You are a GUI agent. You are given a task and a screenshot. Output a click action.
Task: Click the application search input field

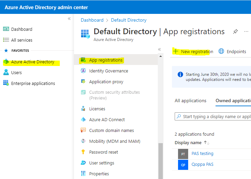[x=213, y=116]
